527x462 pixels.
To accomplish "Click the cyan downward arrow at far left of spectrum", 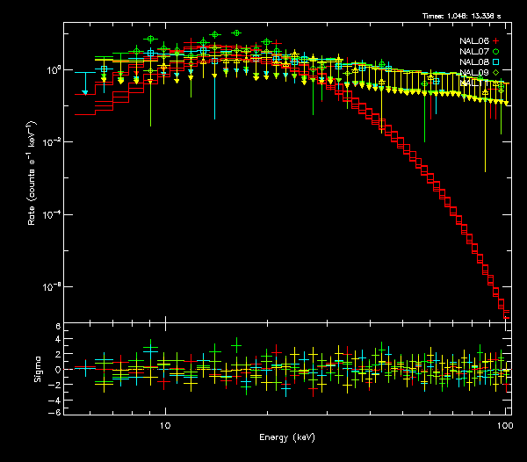I will (84, 91).
